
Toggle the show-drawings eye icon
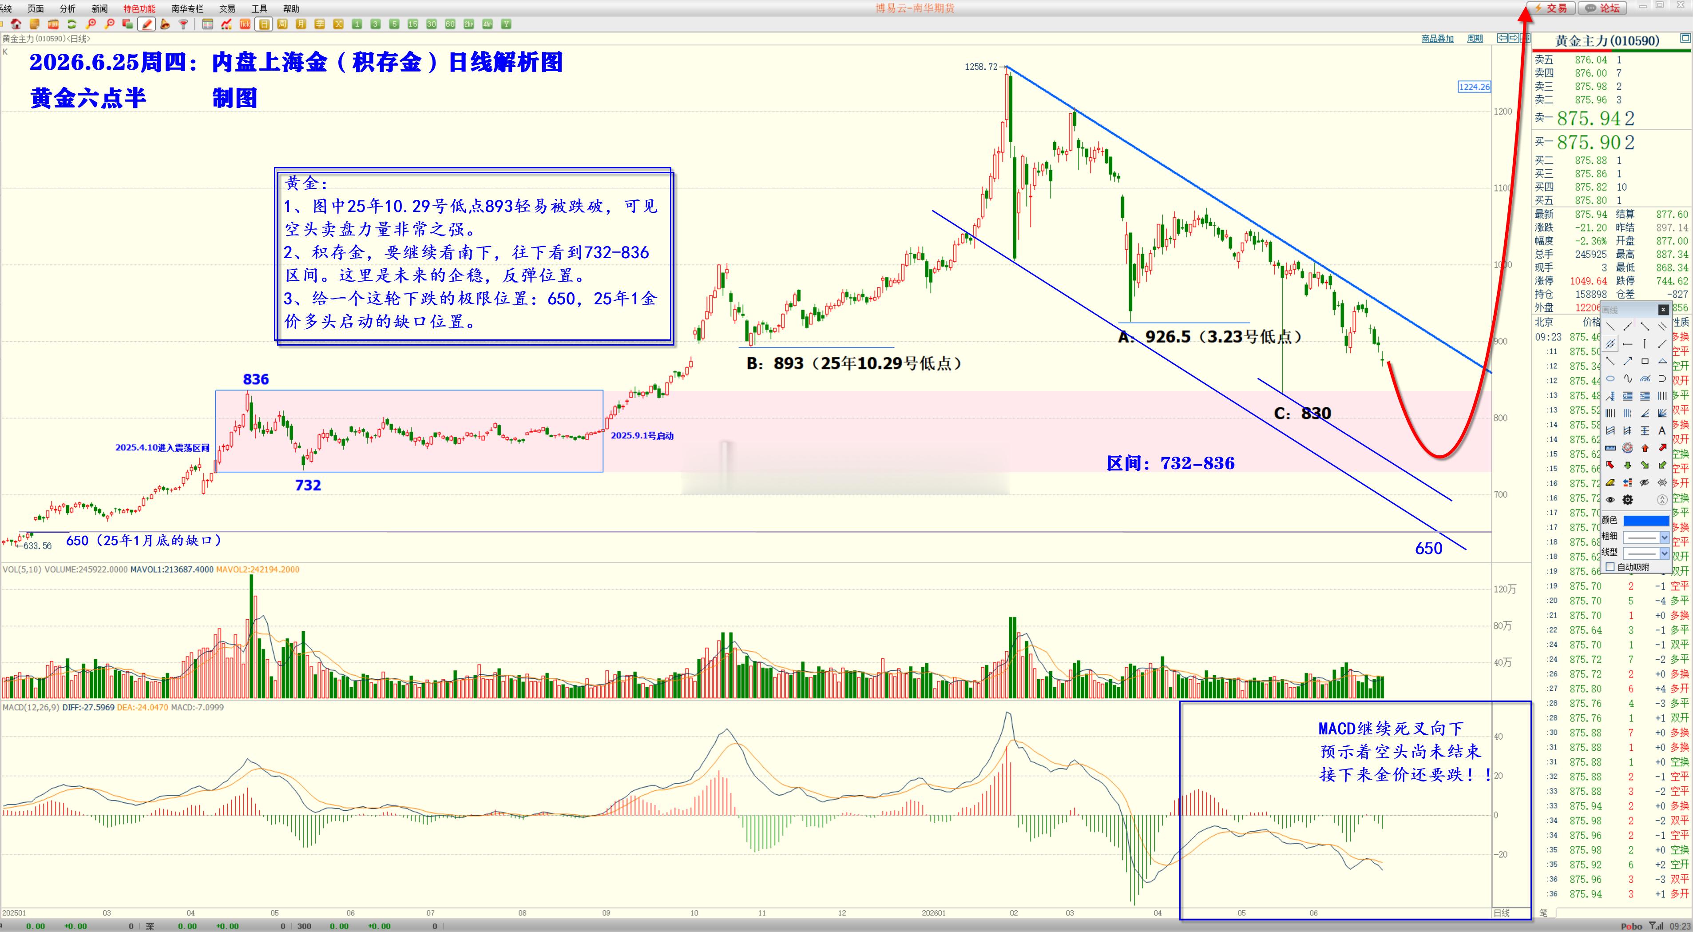(x=1611, y=500)
